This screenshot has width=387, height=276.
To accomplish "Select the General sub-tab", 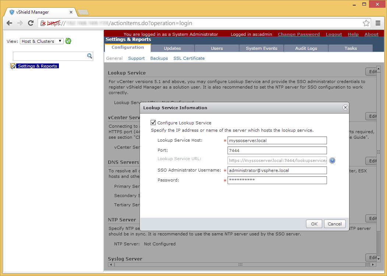I will [114, 58].
